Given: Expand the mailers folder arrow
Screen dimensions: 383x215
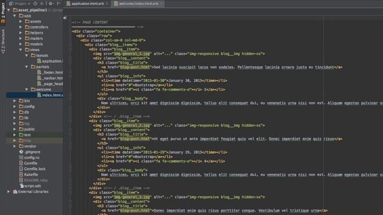Looking at the screenshot, I should coord(21,38).
